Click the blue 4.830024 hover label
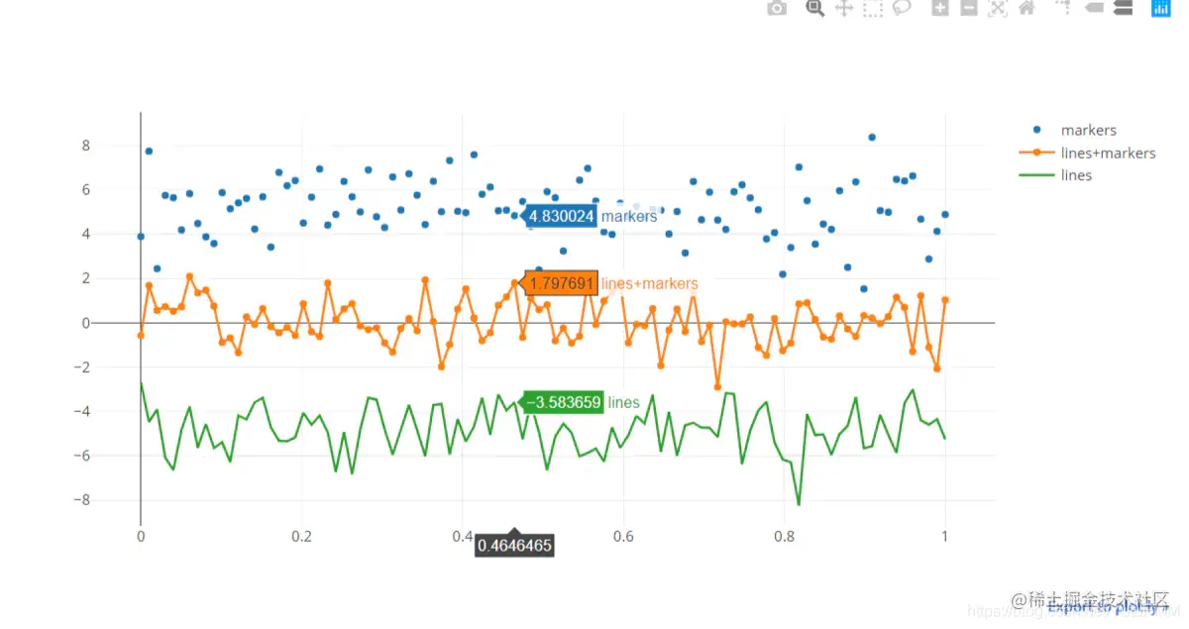The image size is (1189, 629). point(561,216)
